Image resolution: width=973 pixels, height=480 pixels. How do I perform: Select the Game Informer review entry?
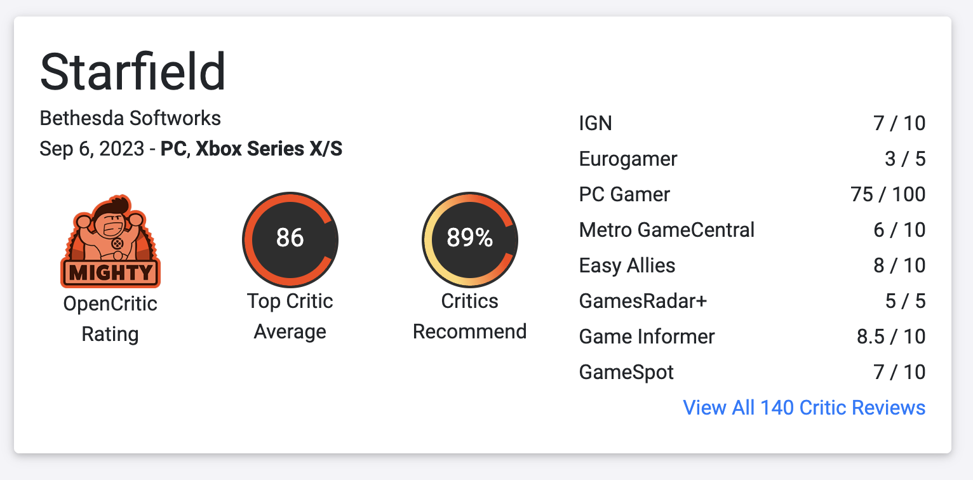click(647, 337)
